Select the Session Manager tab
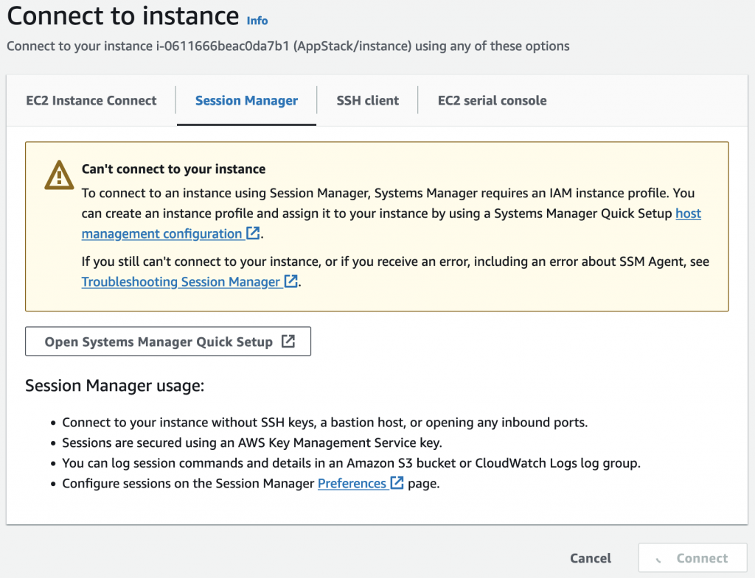 point(246,101)
